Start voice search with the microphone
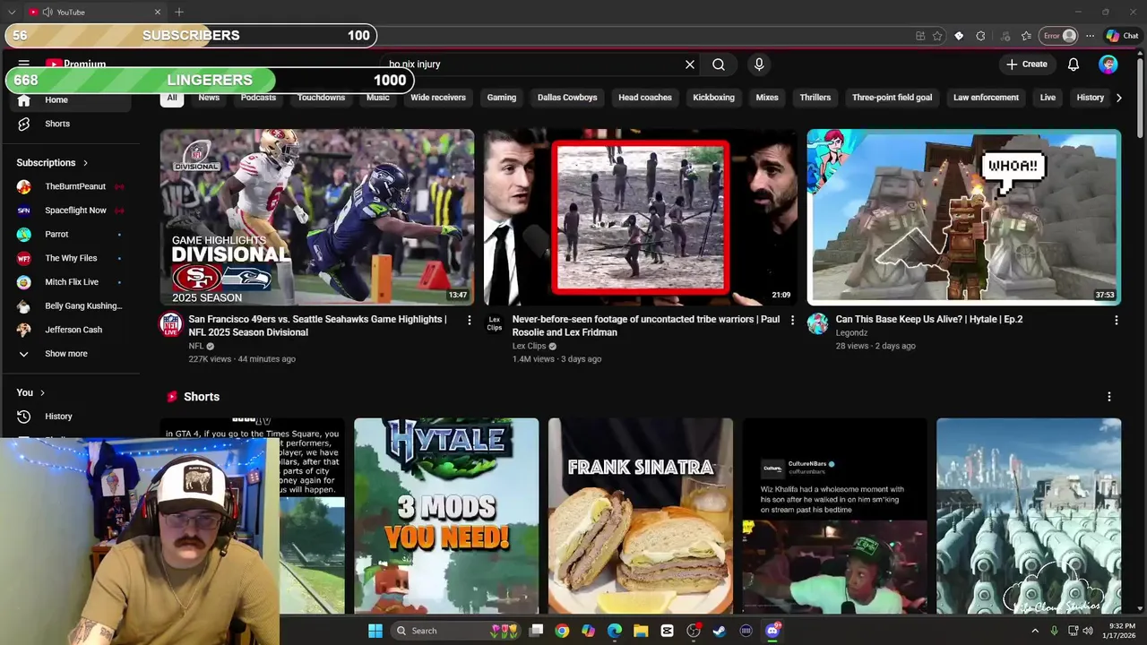The width and height of the screenshot is (1147, 645). (759, 64)
